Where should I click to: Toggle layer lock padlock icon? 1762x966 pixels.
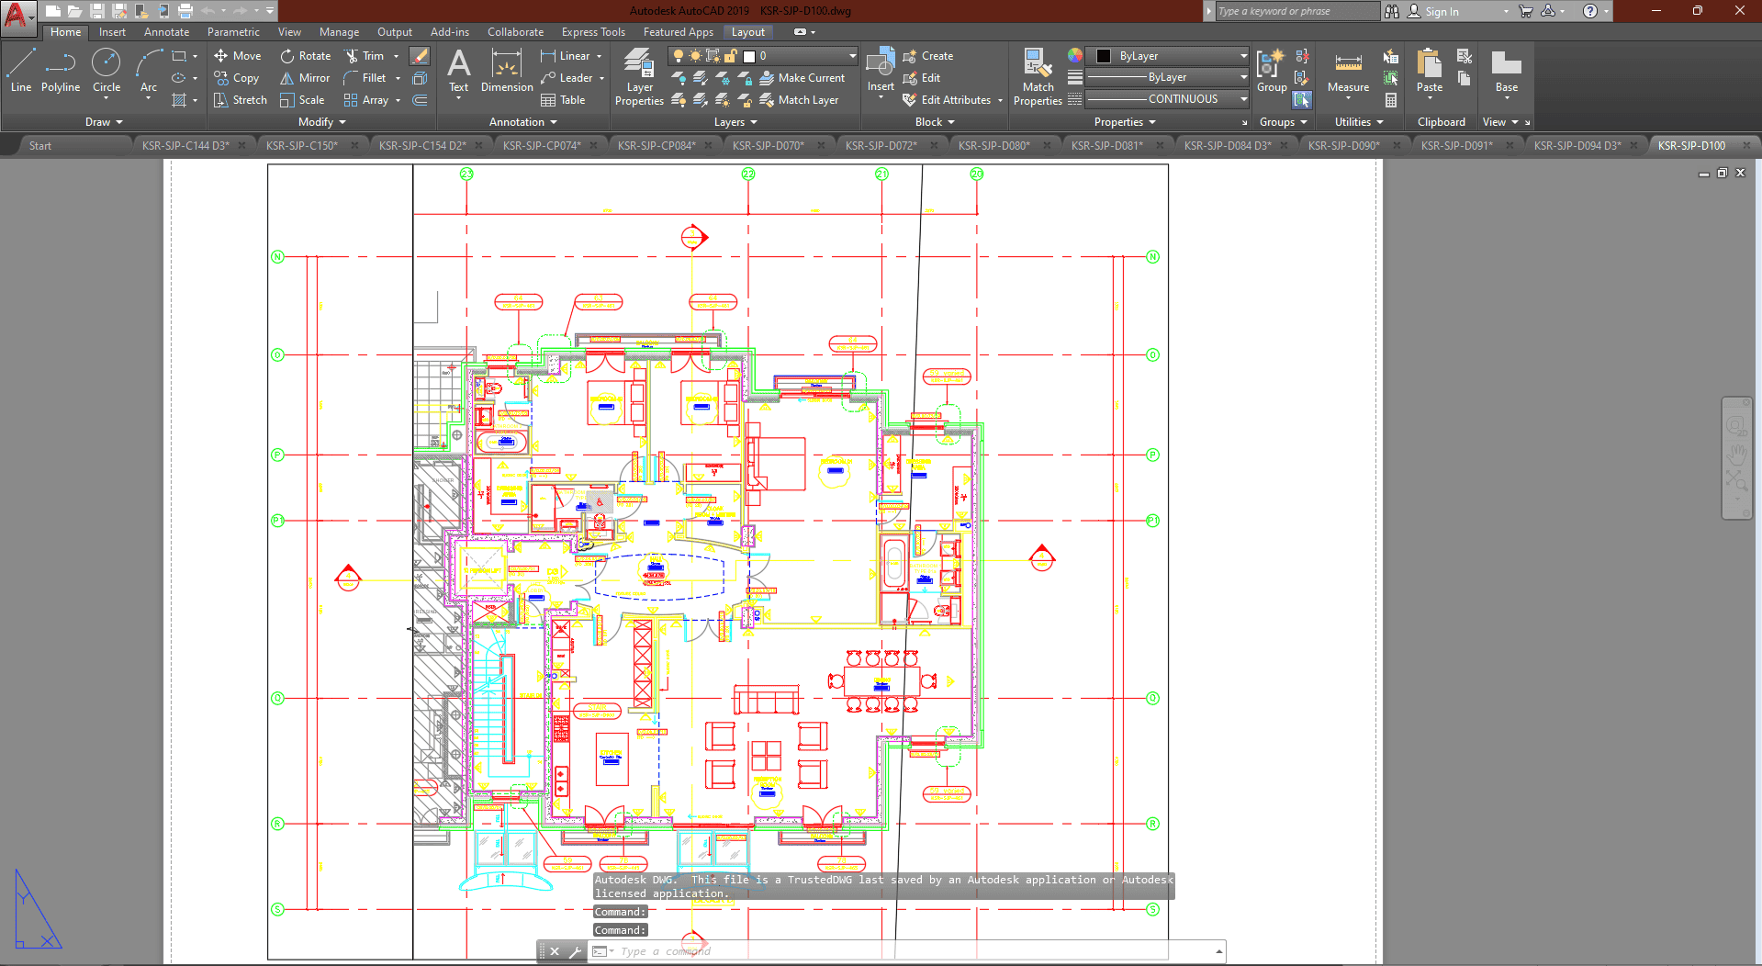(731, 56)
